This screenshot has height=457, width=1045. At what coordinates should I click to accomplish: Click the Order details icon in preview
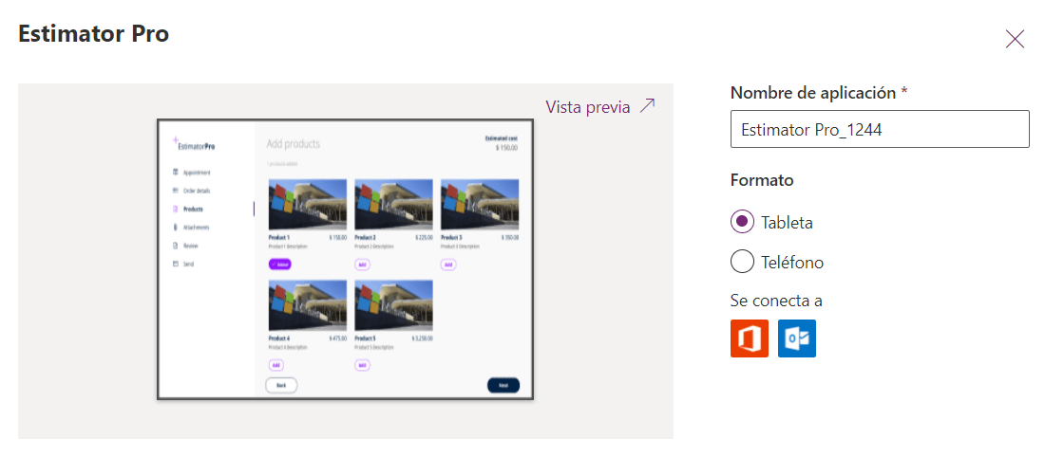coord(176,191)
